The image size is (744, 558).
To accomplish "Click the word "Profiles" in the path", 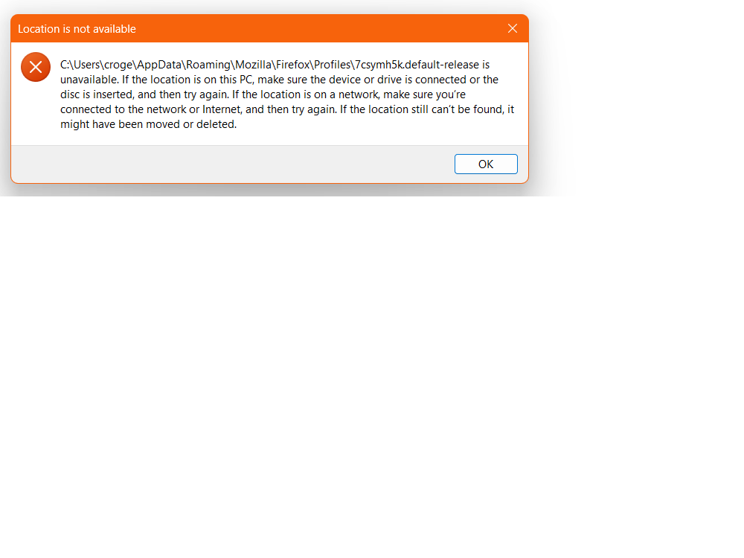I will point(332,65).
